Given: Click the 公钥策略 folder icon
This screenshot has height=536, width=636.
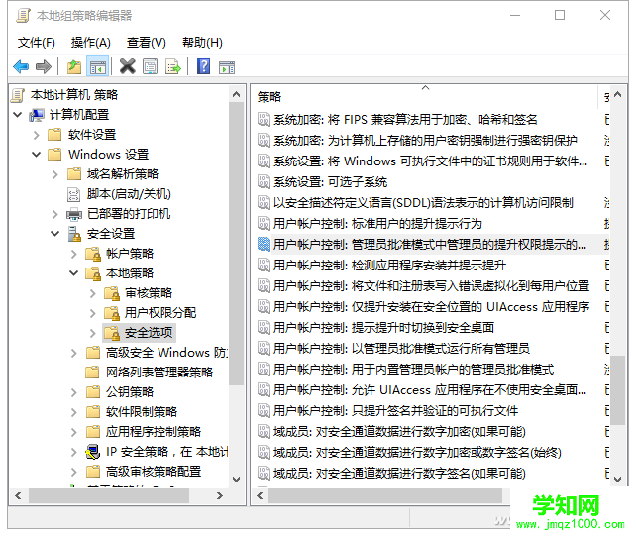Looking at the screenshot, I should point(93,392).
